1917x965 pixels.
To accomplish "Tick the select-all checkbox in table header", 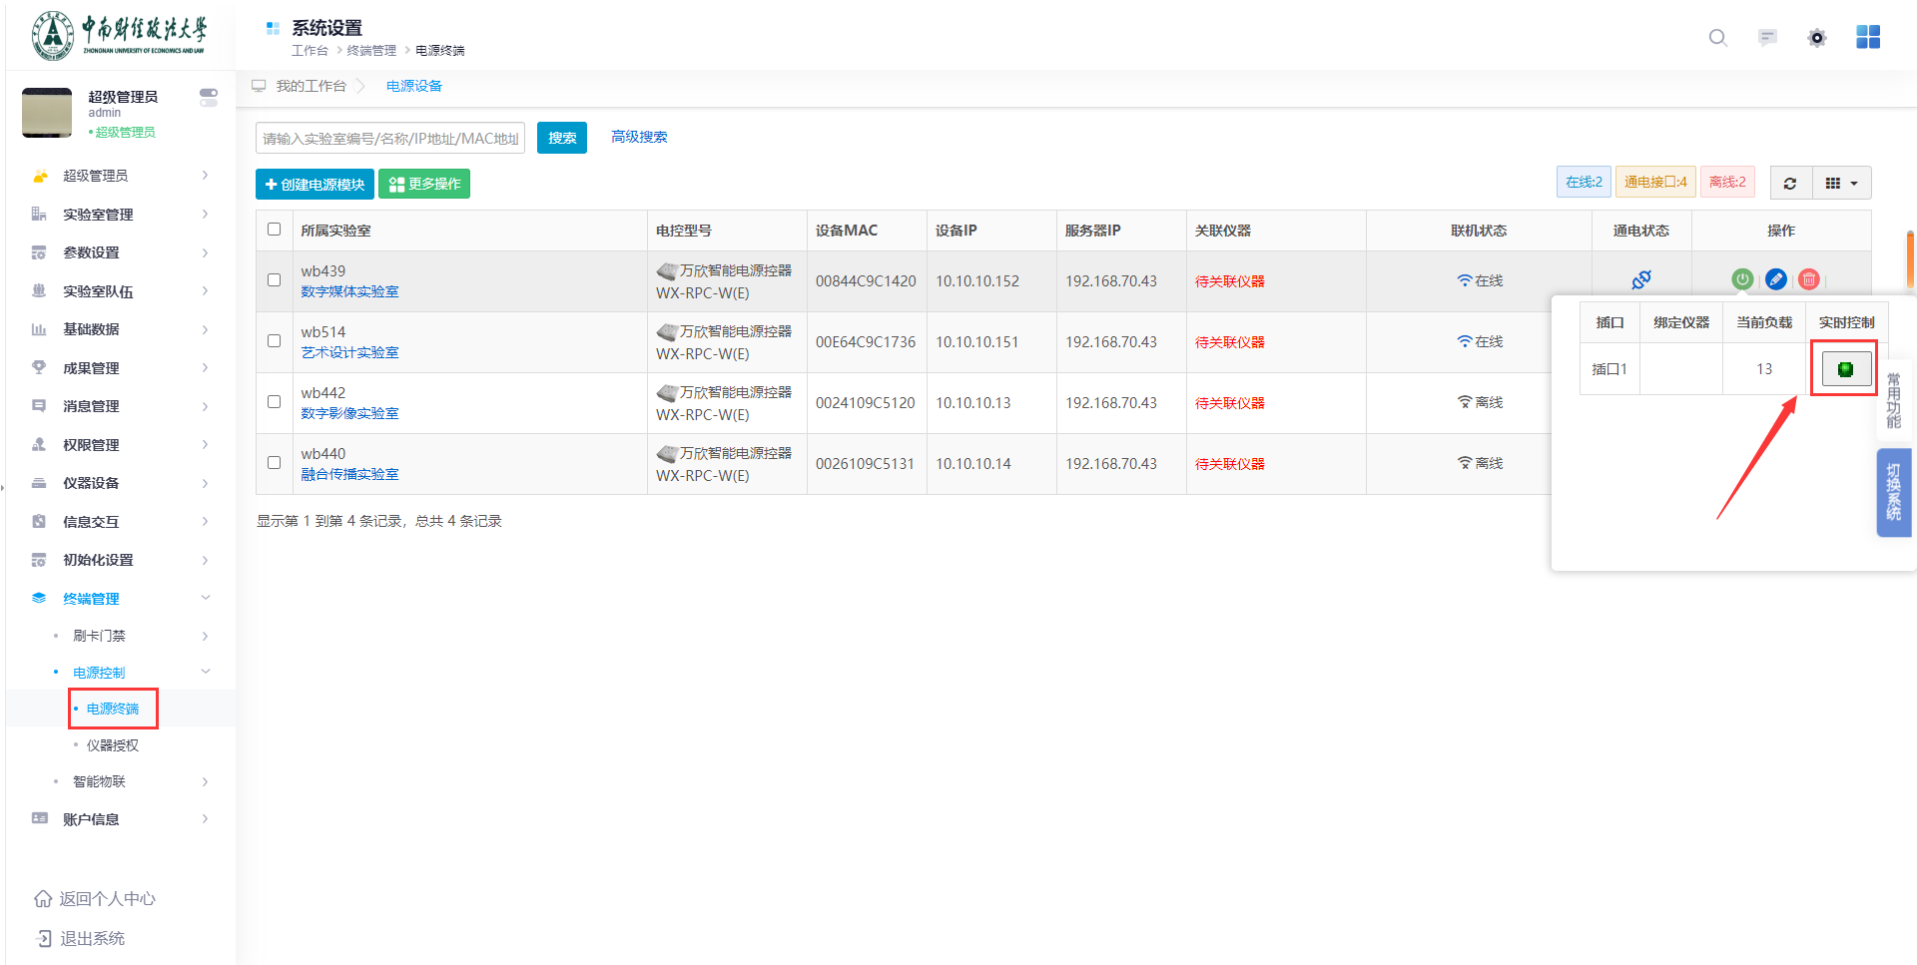I will 275,230.
